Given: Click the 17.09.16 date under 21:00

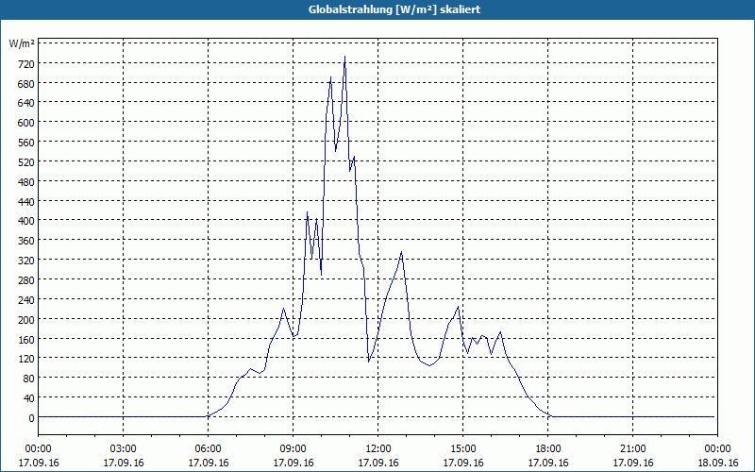Looking at the screenshot, I should (632, 463).
